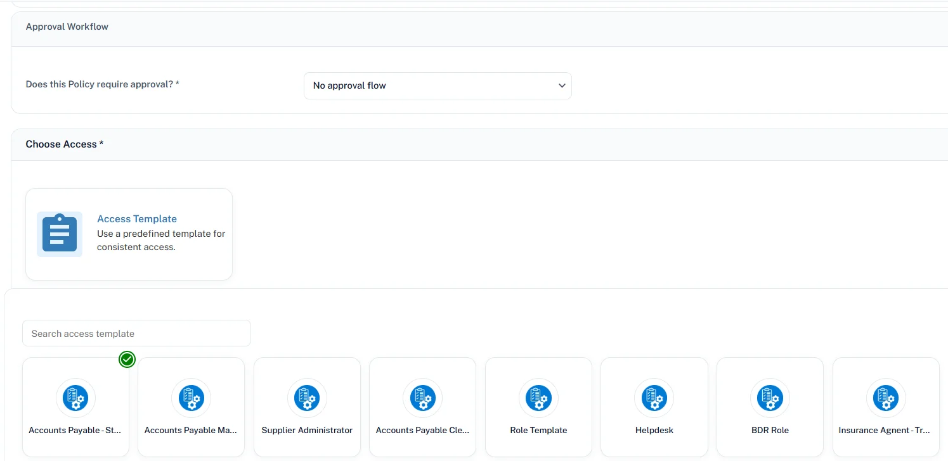Select the Helpdesk template icon
The width and height of the screenshot is (948, 461).
[x=654, y=398]
